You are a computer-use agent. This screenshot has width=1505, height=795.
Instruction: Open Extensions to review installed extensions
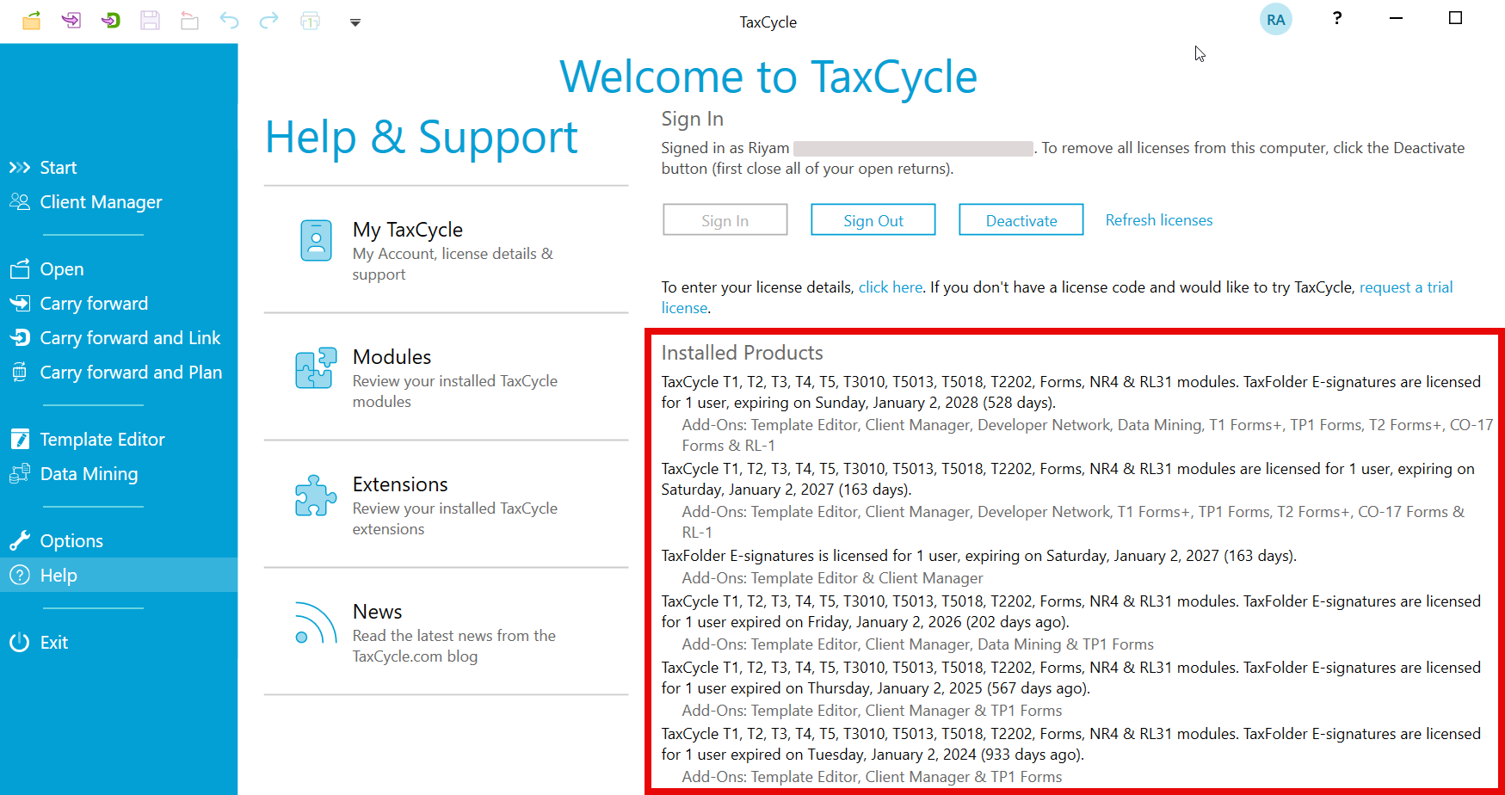[446, 505]
